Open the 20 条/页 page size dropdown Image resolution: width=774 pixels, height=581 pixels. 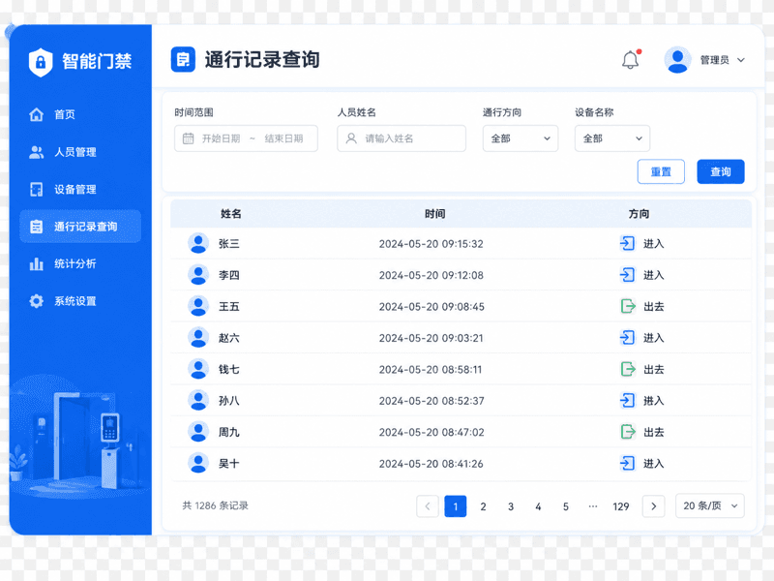710,505
